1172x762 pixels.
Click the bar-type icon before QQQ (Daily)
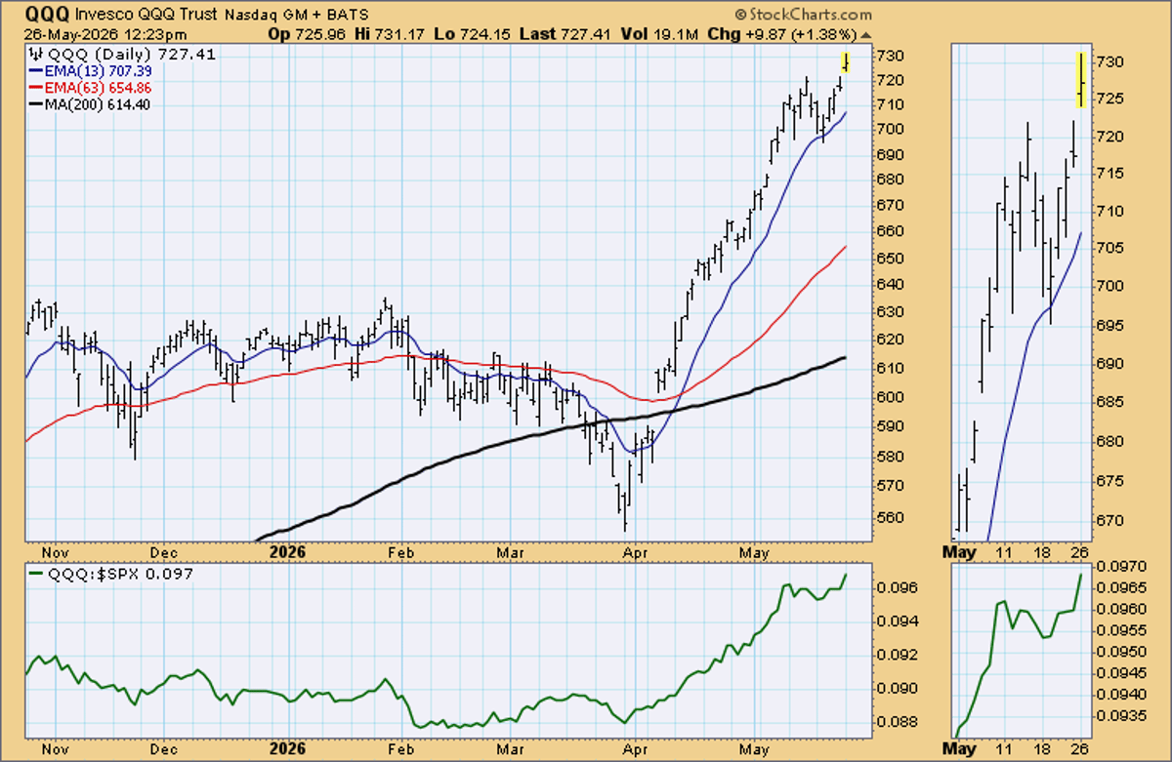35,55
